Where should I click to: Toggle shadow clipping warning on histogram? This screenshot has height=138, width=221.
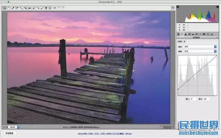178,7
